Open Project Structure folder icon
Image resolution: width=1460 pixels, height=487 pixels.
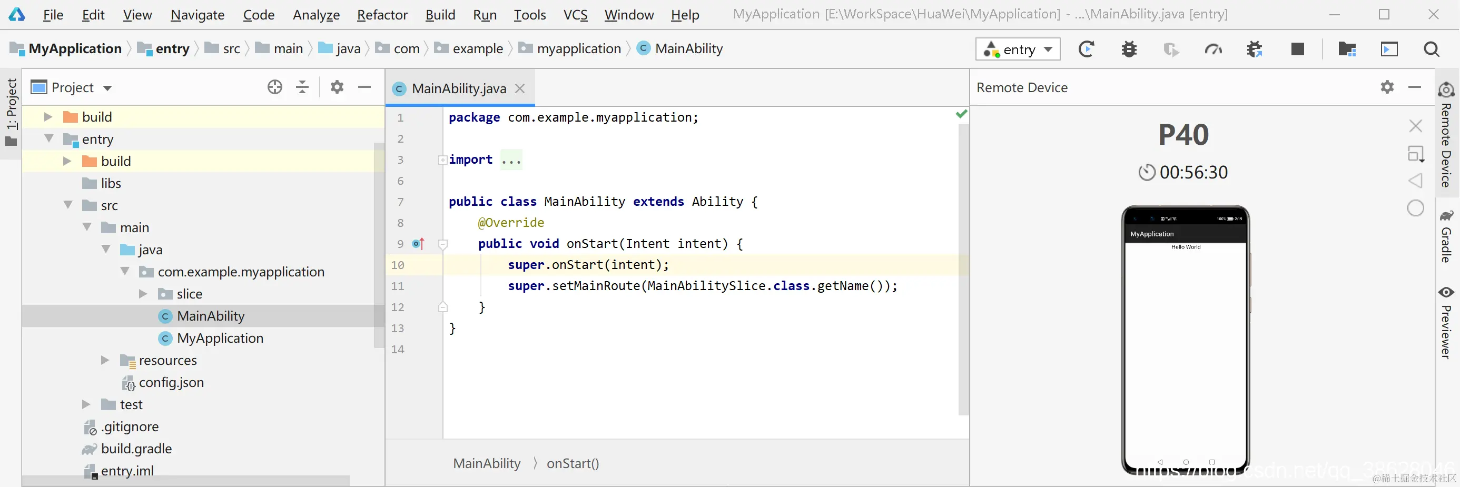1347,49
